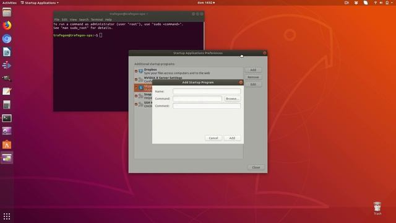Image resolution: width=396 pixels, height=223 pixels.
Task: Show all applications grid
Action: click(7, 216)
